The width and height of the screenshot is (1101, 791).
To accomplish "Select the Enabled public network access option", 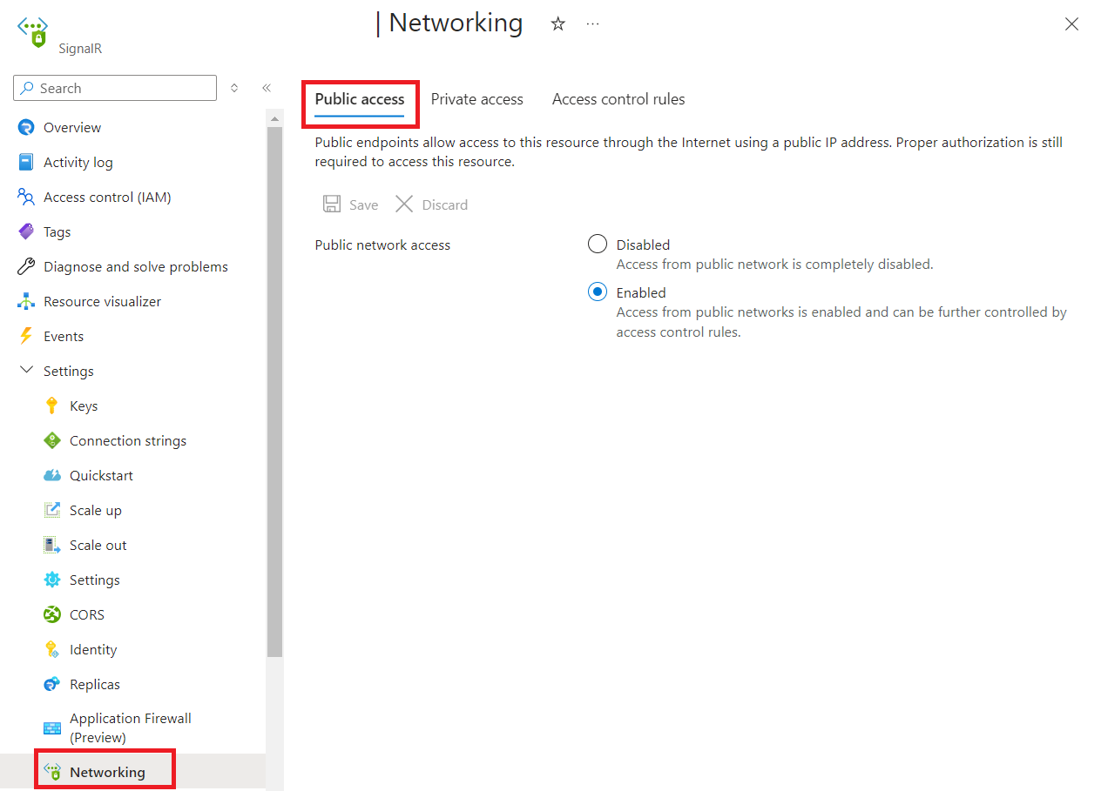I will click(x=597, y=292).
